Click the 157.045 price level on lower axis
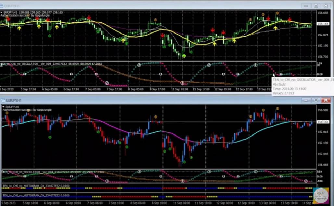Viewport: 334px width, 206px height. tap(323, 154)
